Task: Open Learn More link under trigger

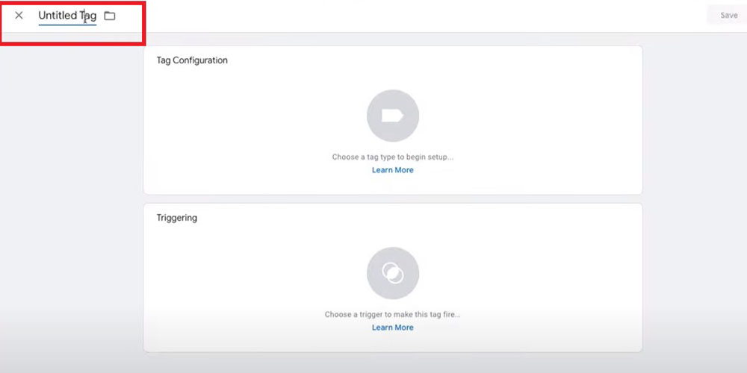Action: (393, 327)
